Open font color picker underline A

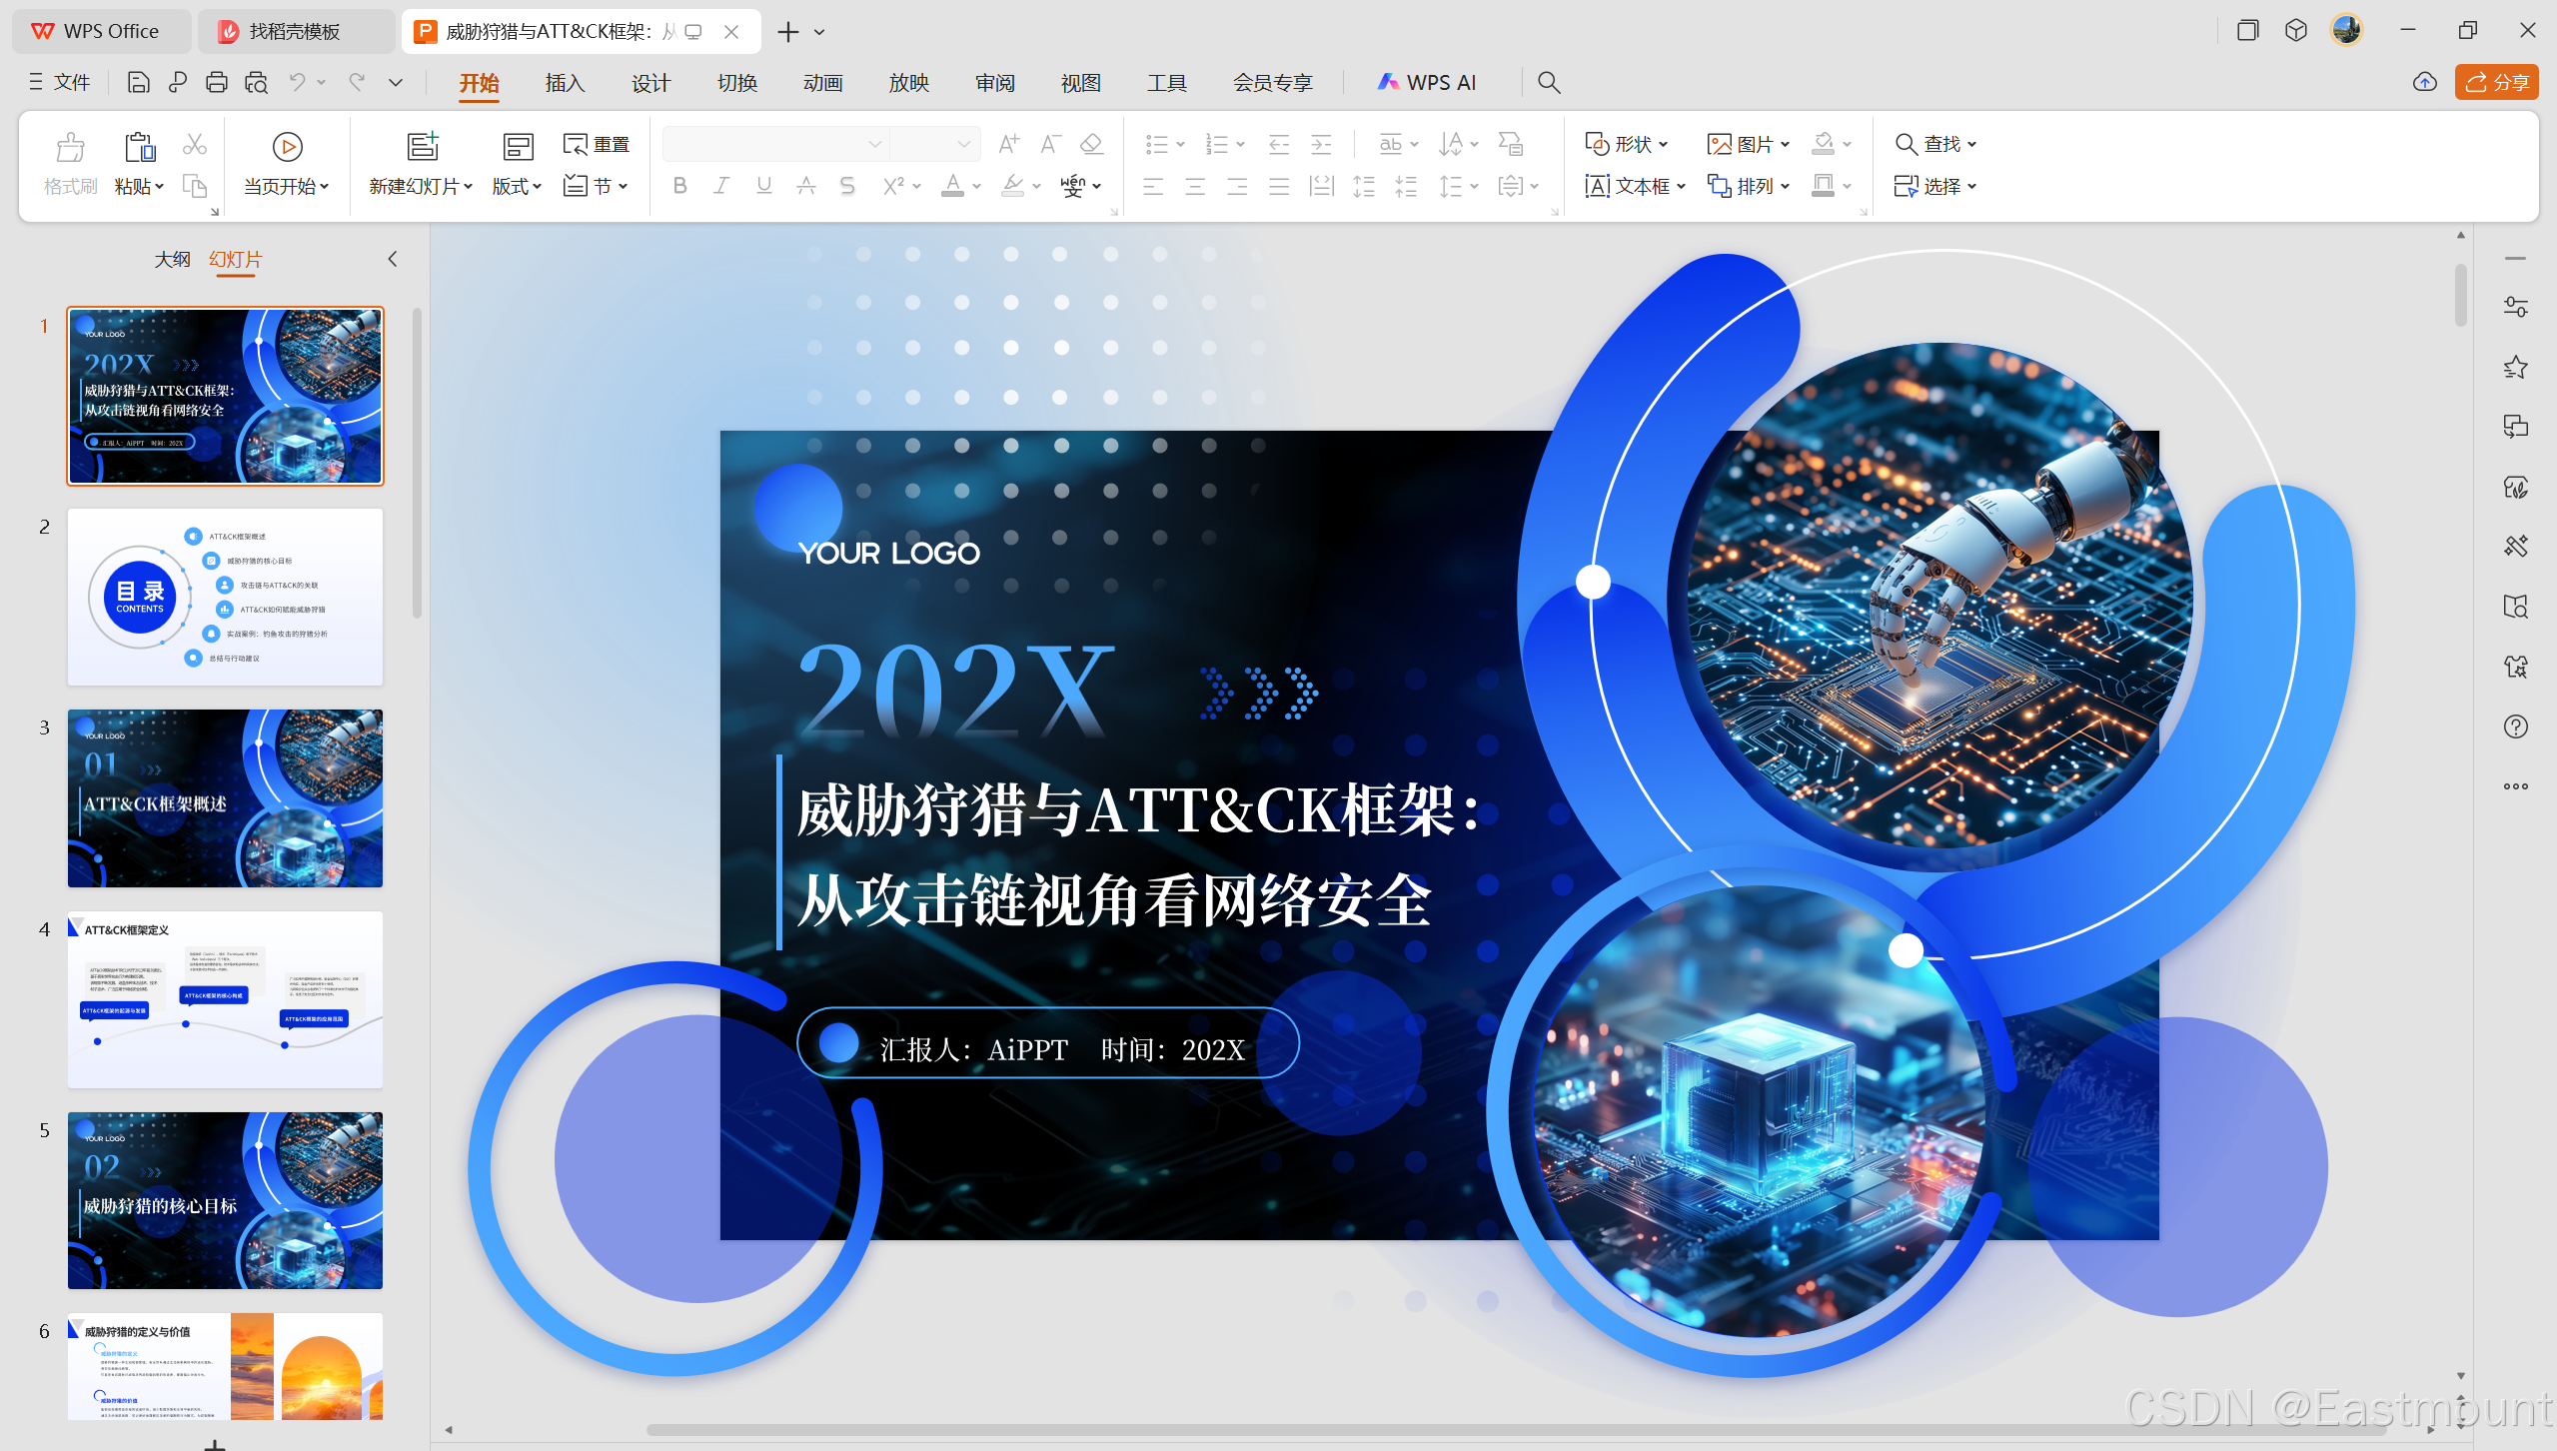952,186
